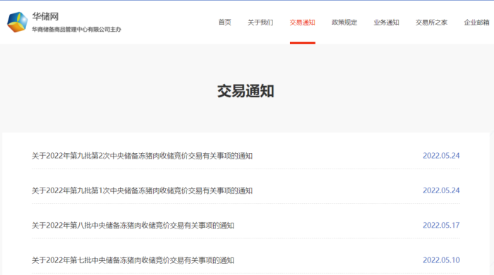Open the 第九批第2次 冻猪肉收储 notice
Screen dimensions: 494x275
tap(142, 156)
